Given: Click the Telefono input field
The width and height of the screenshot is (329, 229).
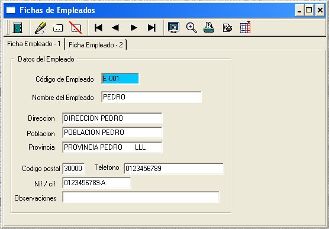Looking at the screenshot, I should click(x=174, y=169).
